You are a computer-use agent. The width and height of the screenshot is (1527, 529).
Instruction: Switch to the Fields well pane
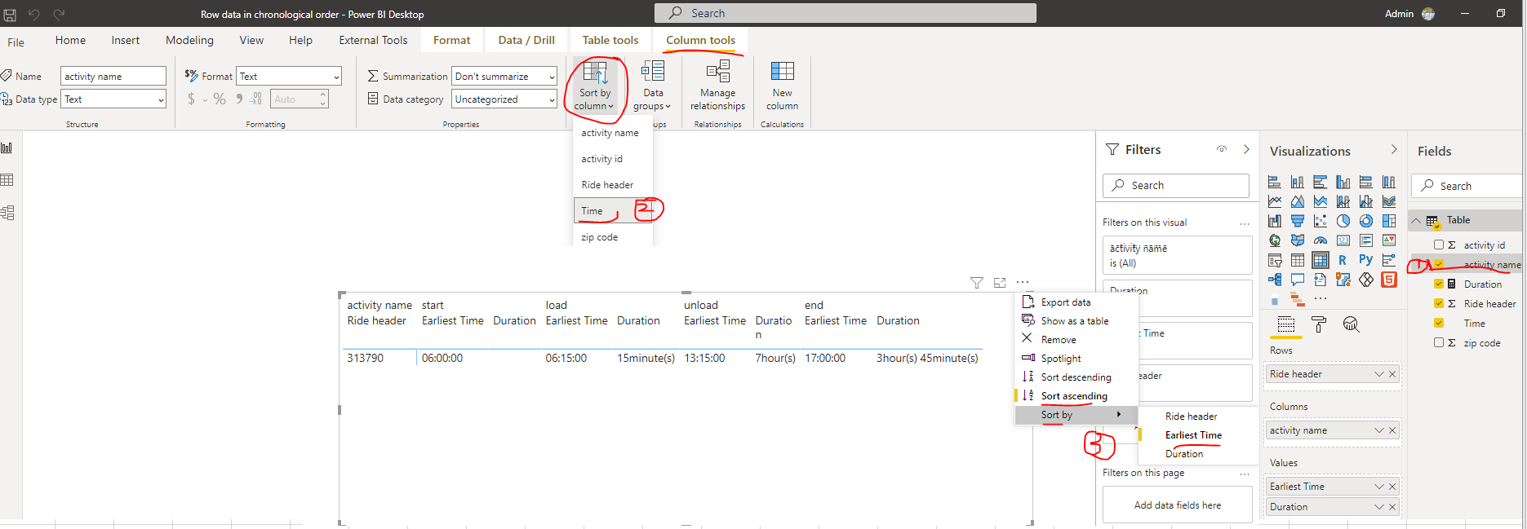(1286, 324)
